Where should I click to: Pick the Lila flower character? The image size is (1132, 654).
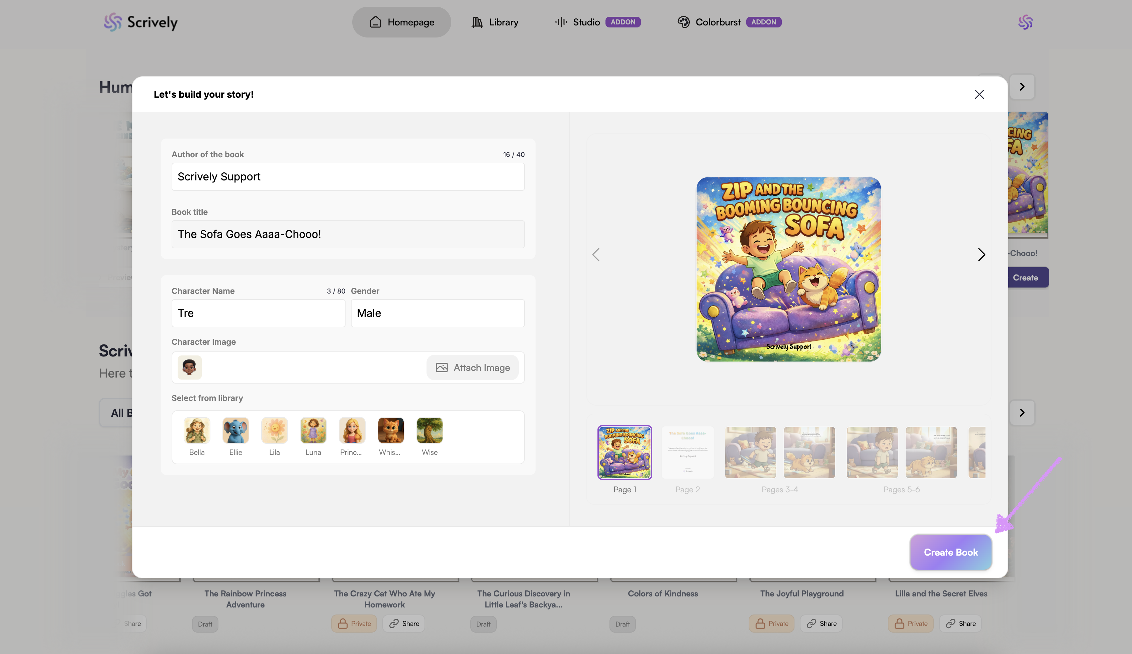tap(274, 431)
